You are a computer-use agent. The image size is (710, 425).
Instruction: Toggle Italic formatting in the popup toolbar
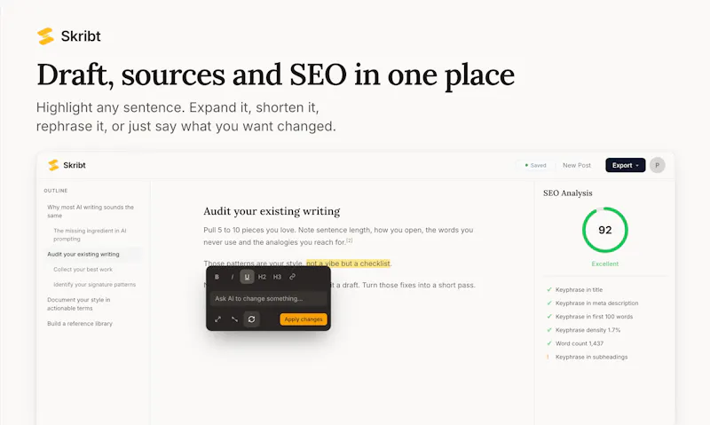[x=233, y=277]
